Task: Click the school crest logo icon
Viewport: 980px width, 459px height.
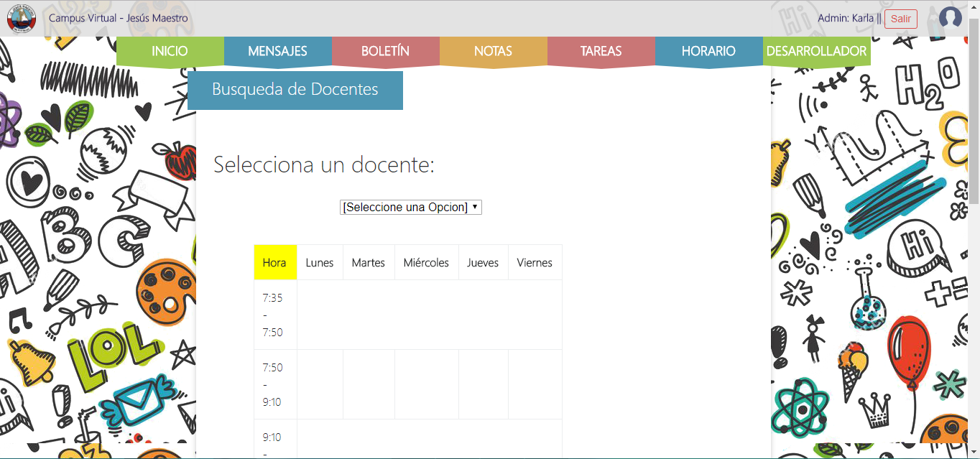Action: point(22,19)
